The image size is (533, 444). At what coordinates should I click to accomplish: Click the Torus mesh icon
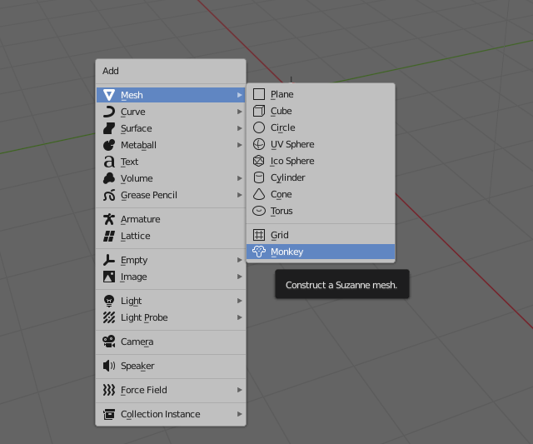[x=259, y=211]
